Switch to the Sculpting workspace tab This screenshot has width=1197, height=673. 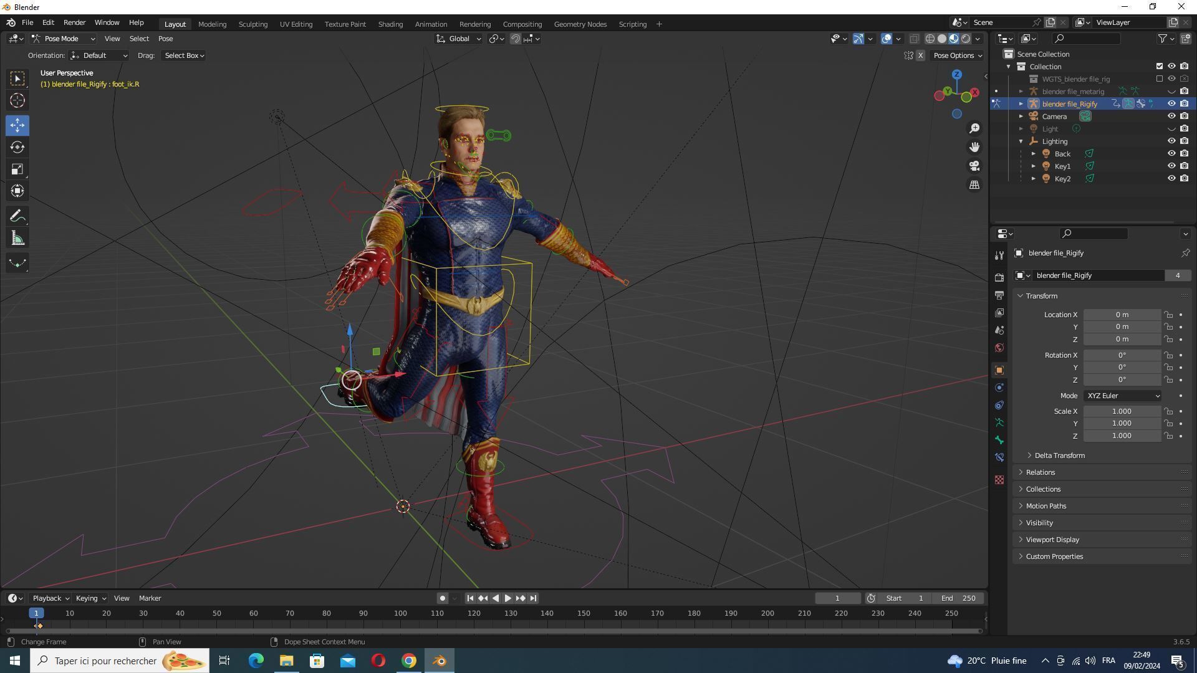253,24
